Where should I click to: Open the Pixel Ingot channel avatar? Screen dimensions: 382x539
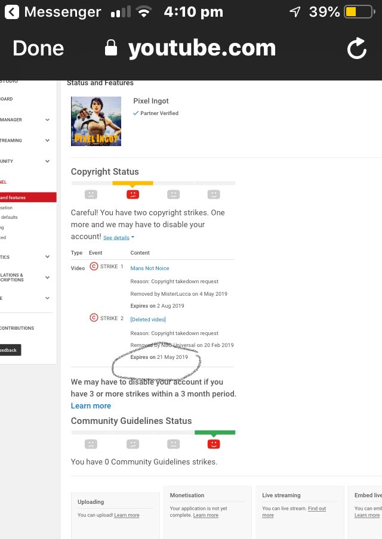click(96, 122)
